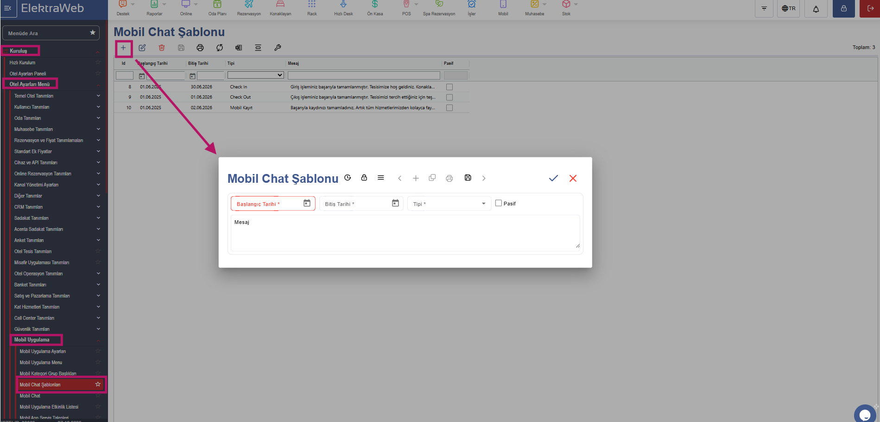This screenshot has width=880, height=422.
Task: Click the delete trash icon in toolbar
Action: tap(162, 48)
